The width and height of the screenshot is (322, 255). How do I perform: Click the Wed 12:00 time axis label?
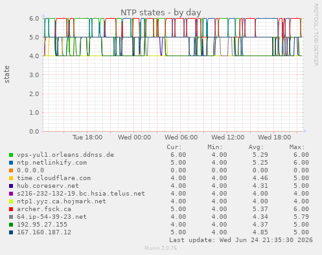point(227,138)
